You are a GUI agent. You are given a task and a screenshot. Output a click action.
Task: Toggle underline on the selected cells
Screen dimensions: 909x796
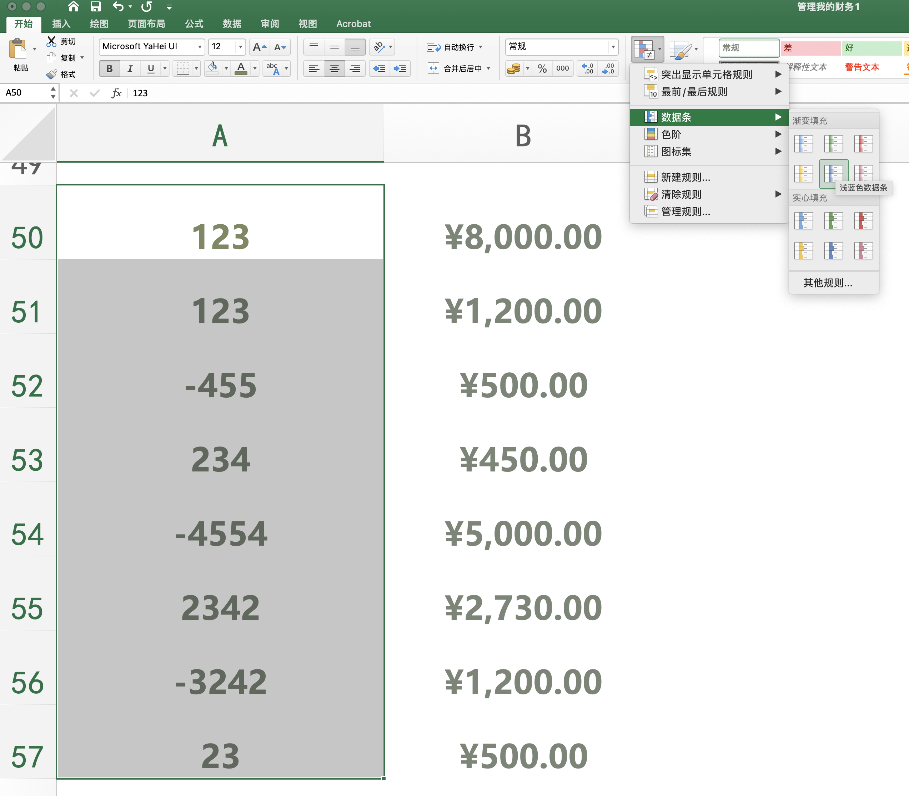151,68
